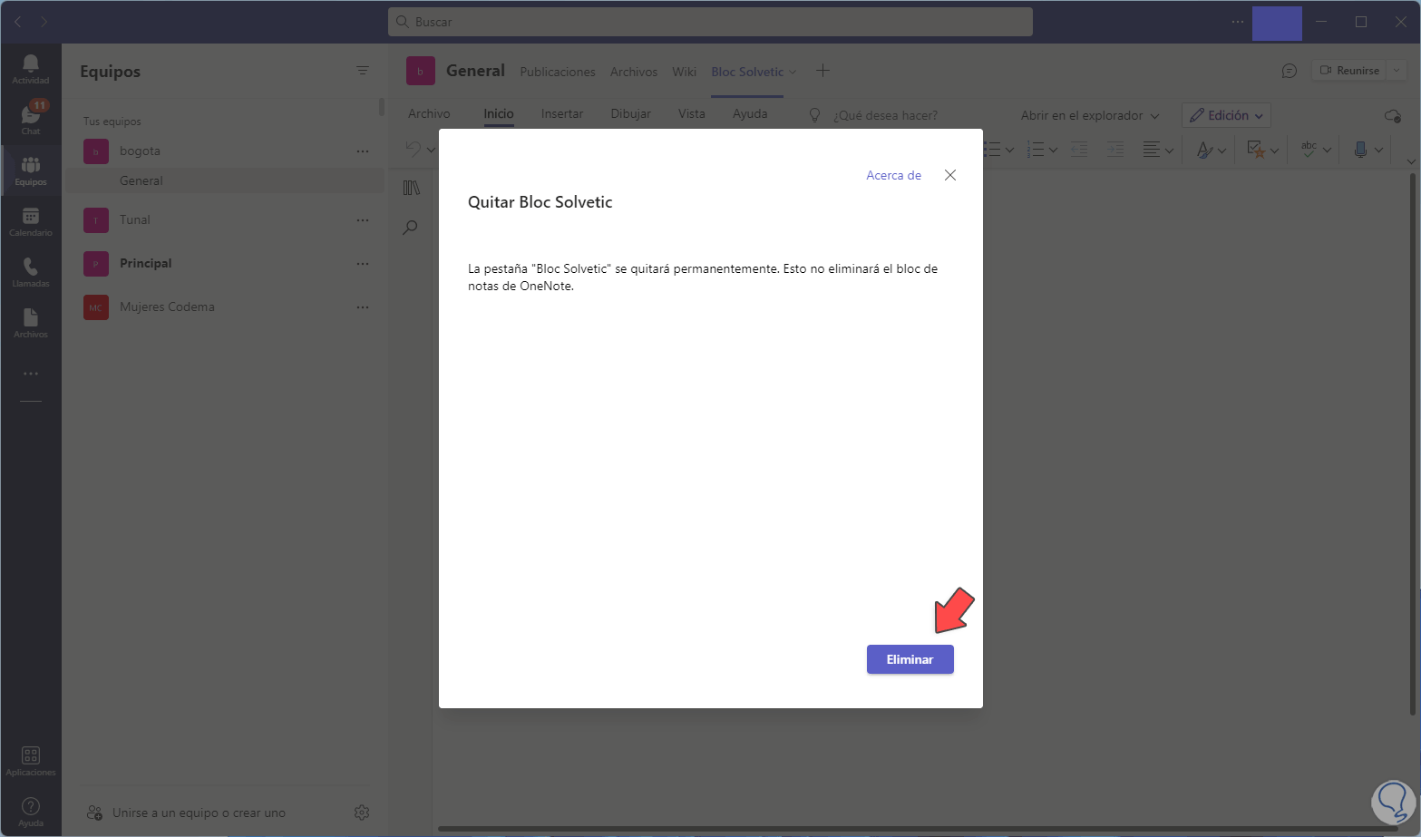Show the OneNote navigation library icon

click(x=412, y=188)
